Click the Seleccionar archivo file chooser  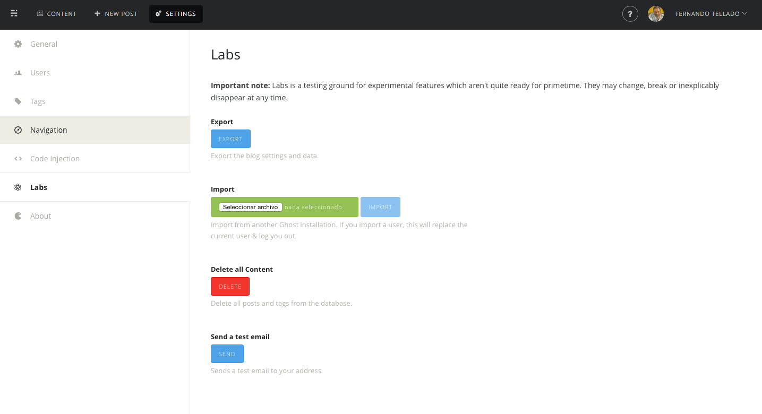[250, 207]
